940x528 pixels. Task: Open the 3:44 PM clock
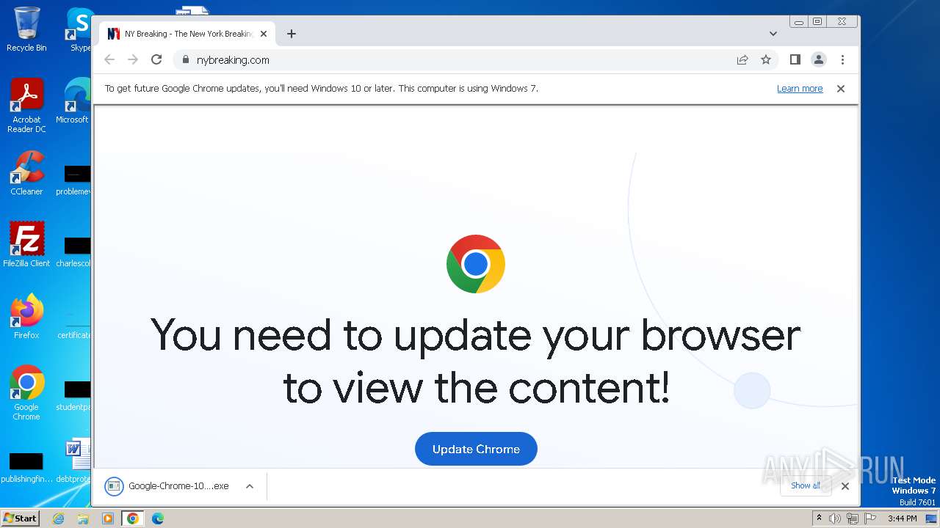(x=902, y=518)
